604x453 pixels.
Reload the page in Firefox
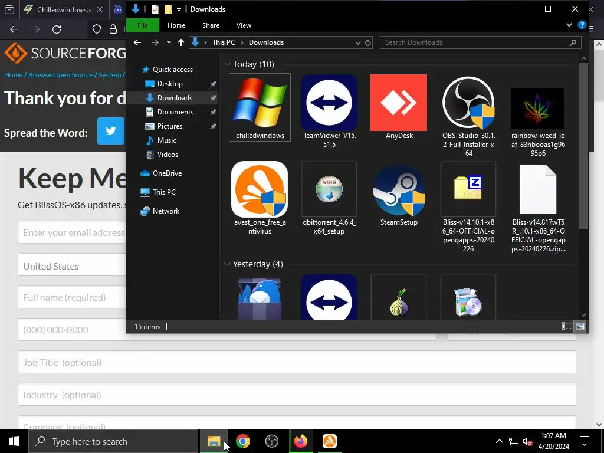pyautogui.click(x=57, y=29)
